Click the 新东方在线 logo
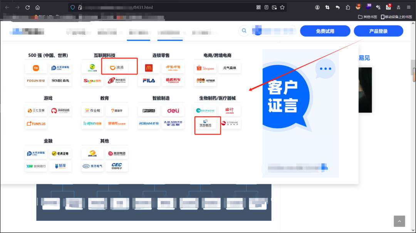 point(92,124)
